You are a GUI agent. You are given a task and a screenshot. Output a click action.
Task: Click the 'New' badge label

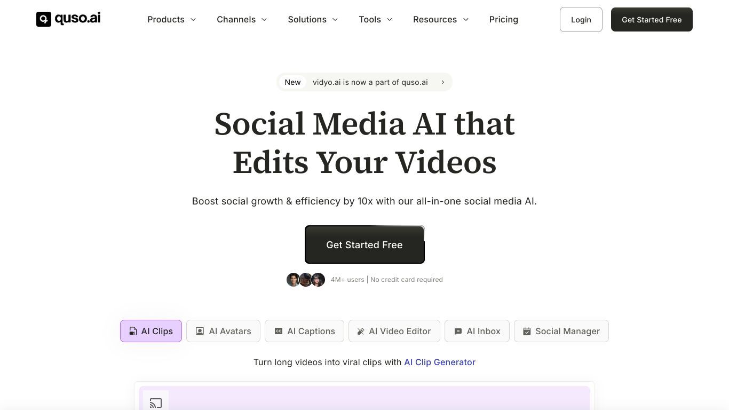coord(292,82)
